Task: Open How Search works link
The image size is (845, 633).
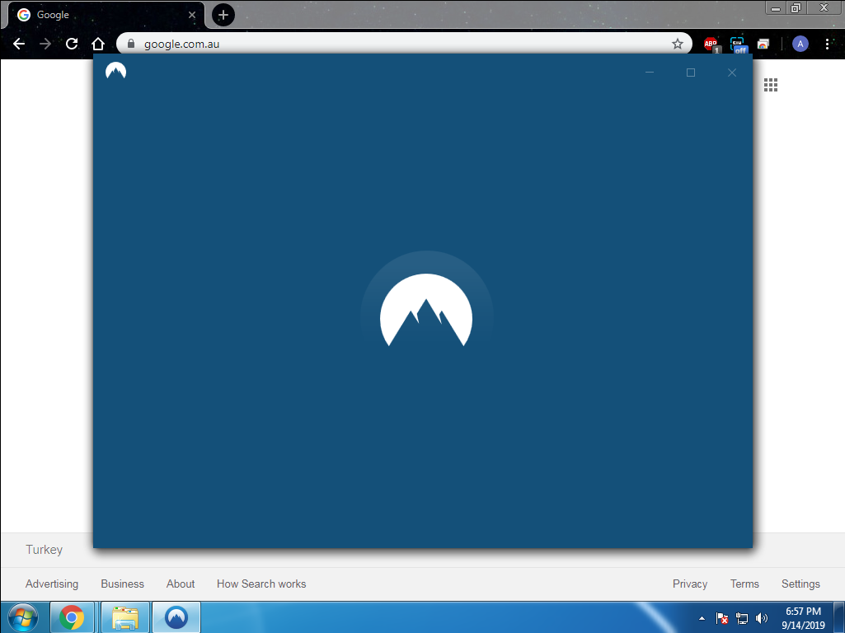Action: click(x=261, y=584)
